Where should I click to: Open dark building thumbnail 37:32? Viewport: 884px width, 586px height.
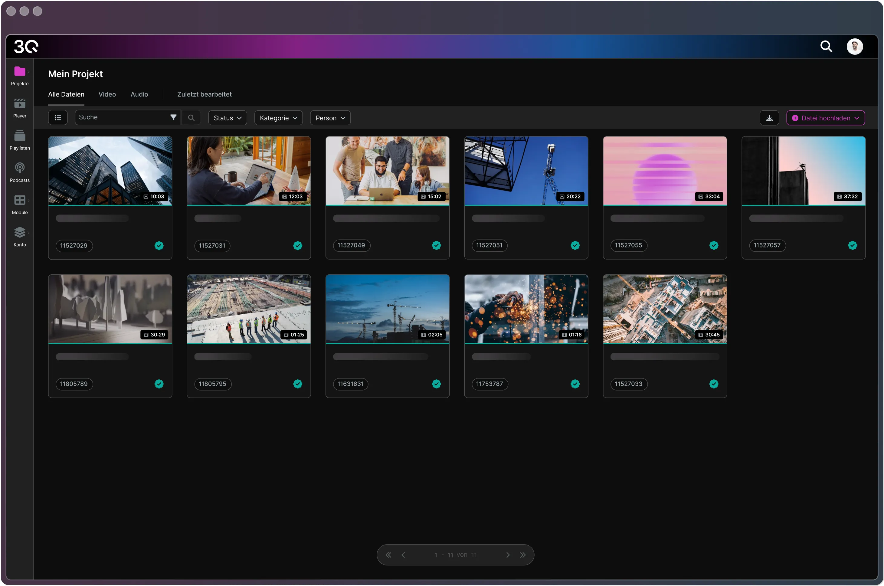click(x=803, y=171)
